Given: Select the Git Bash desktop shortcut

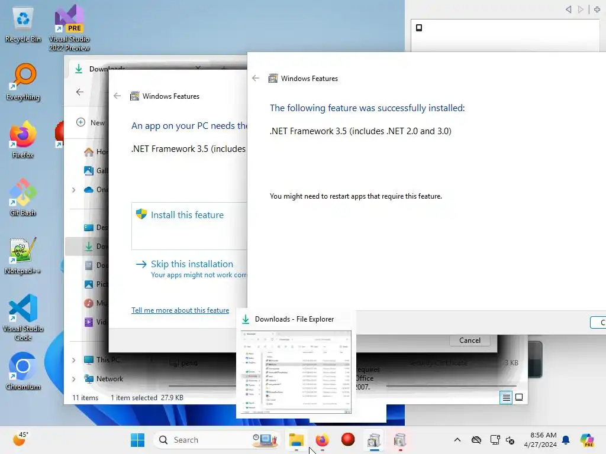Looking at the screenshot, I should point(23,197).
